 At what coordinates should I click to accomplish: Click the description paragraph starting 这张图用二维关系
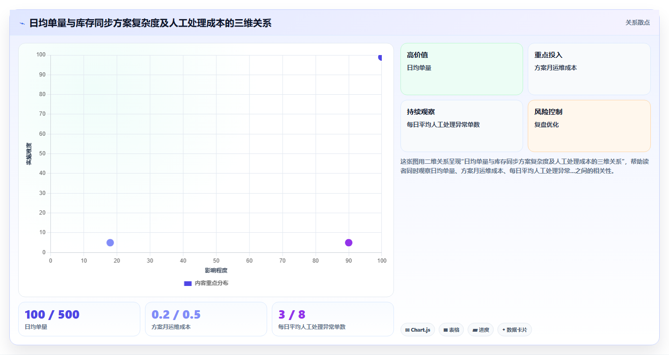(524, 166)
